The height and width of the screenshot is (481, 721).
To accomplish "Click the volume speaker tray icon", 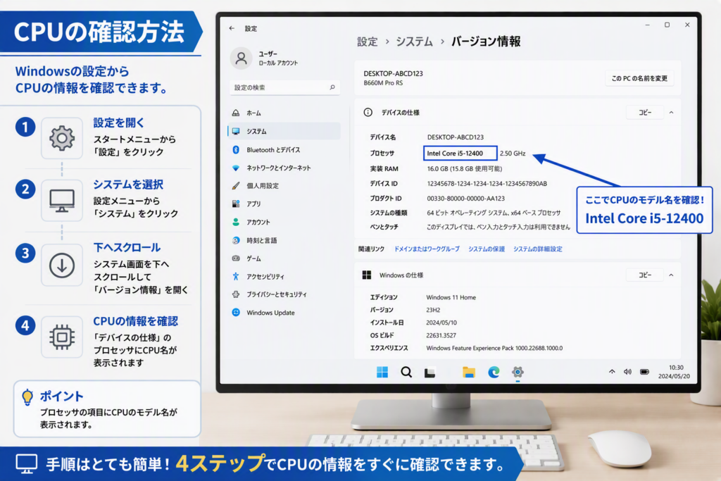I will pyautogui.click(x=627, y=372).
